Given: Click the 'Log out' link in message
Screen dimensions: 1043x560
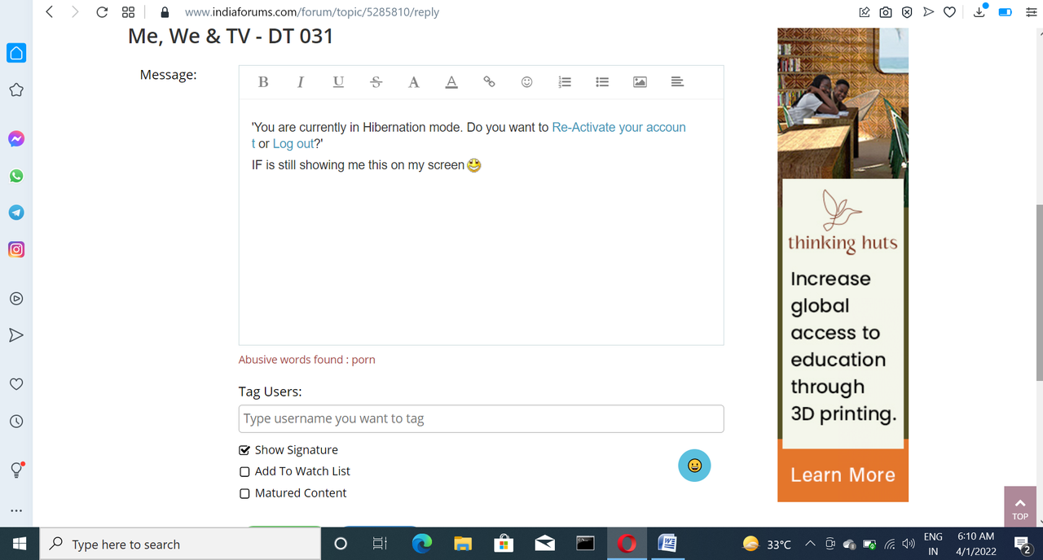Looking at the screenshot, I should [293, 144].
